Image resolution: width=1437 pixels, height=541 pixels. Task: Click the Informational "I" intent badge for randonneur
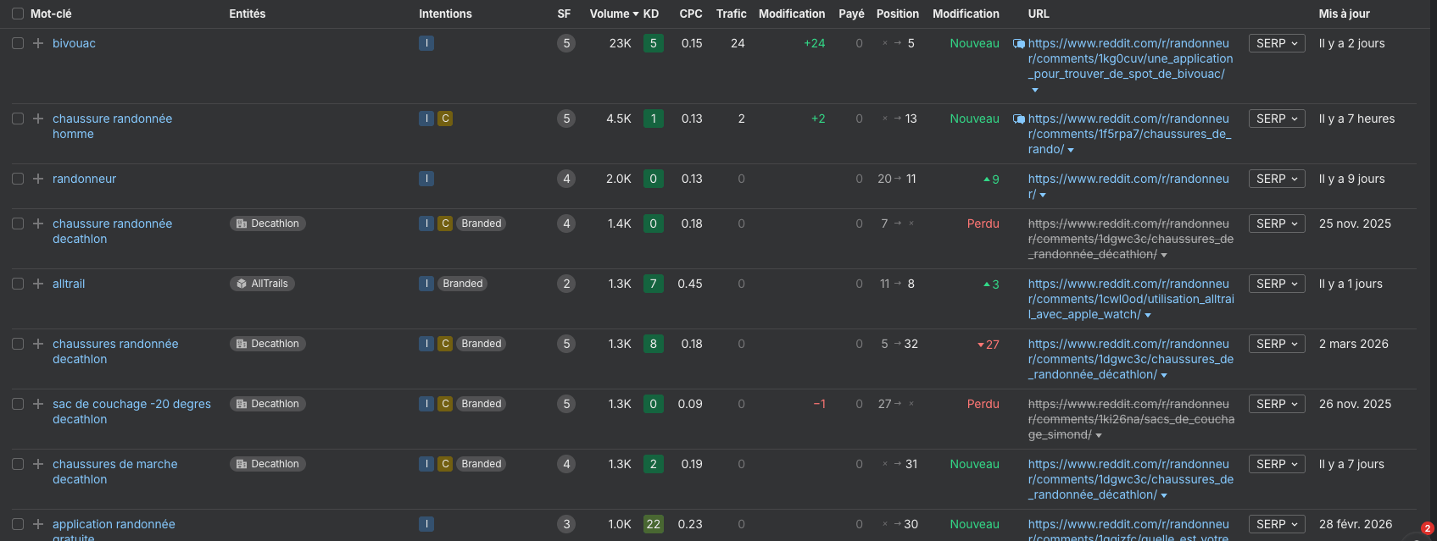coord(426,179)
